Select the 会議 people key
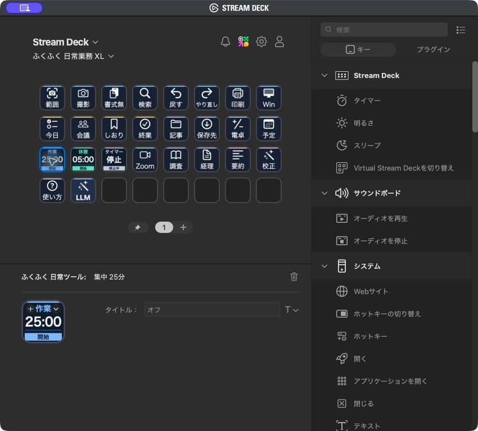478x431 pixels. [83, 129]
